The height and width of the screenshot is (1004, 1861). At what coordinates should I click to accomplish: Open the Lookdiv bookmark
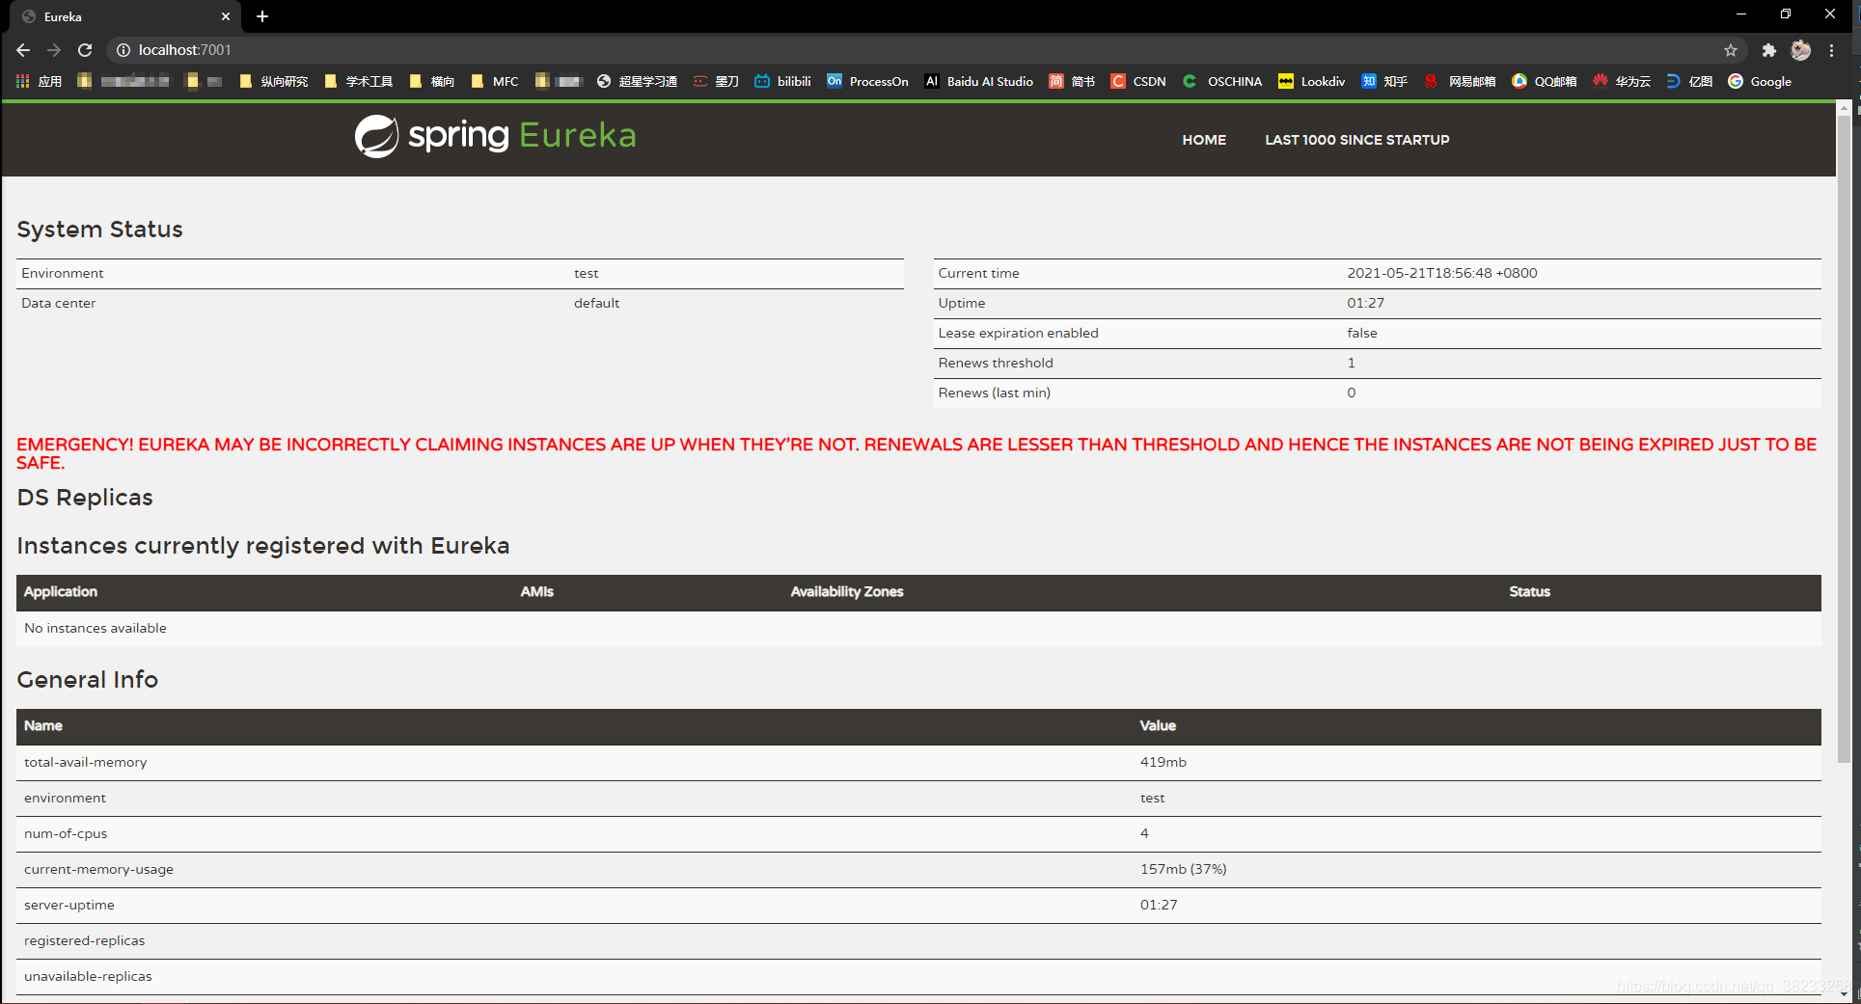(x=1311, y=81)
